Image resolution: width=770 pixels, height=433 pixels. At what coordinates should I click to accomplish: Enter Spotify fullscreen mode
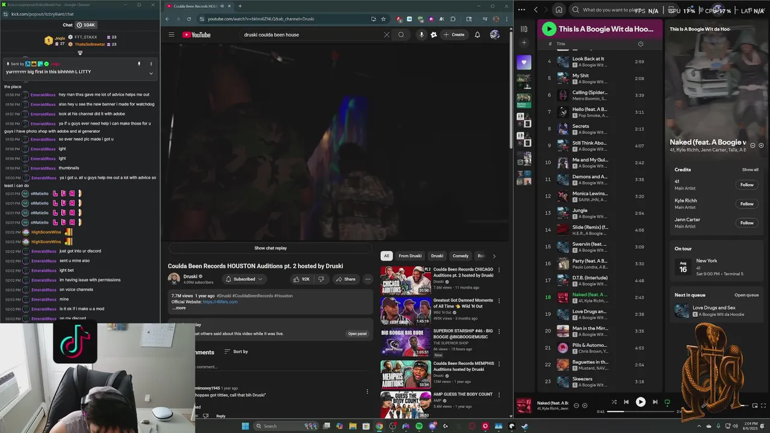click(x=762, y=405)
